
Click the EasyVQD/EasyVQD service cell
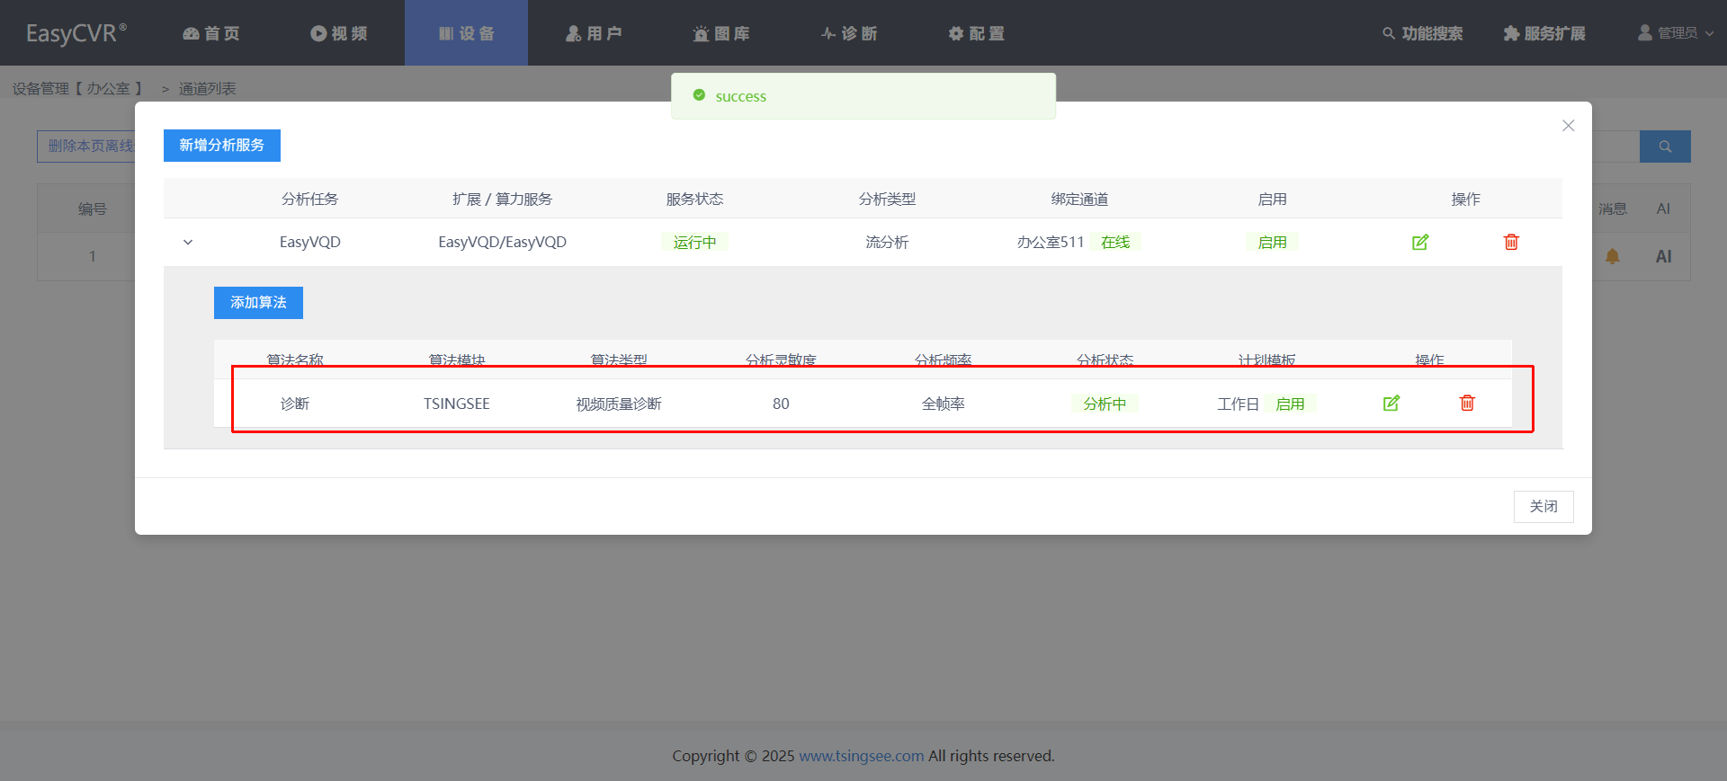(x=502, y=242)
